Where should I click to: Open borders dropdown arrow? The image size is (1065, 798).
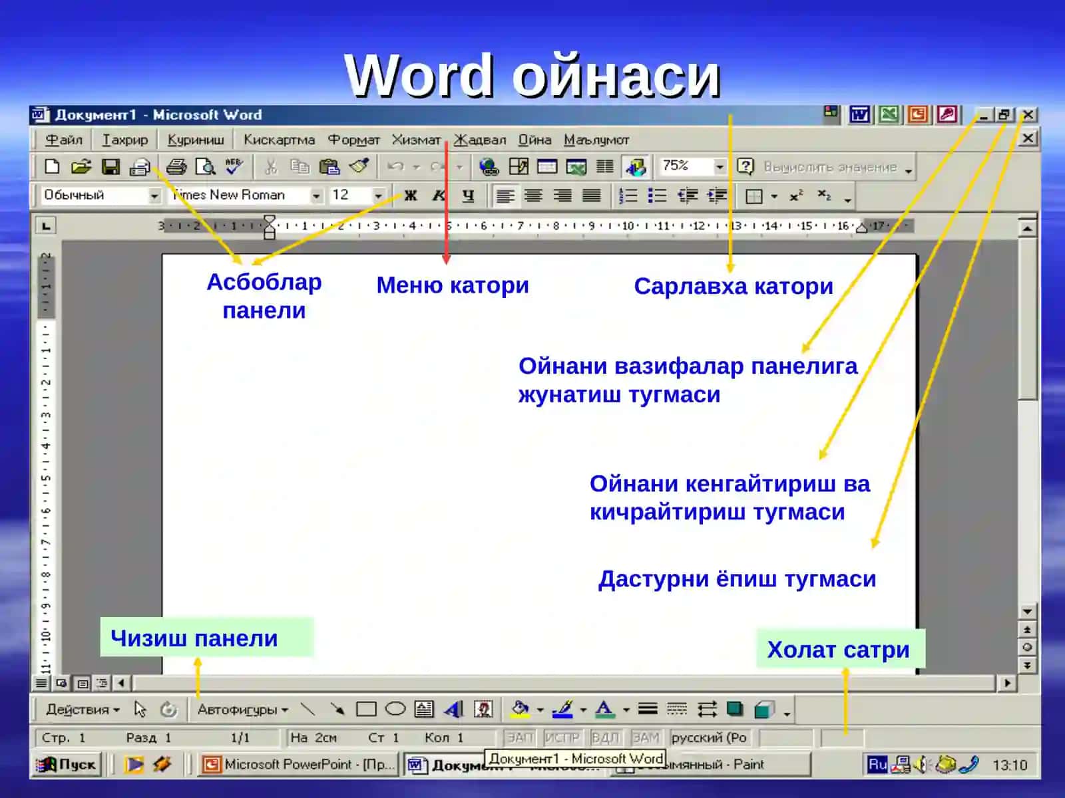(774, 196)
